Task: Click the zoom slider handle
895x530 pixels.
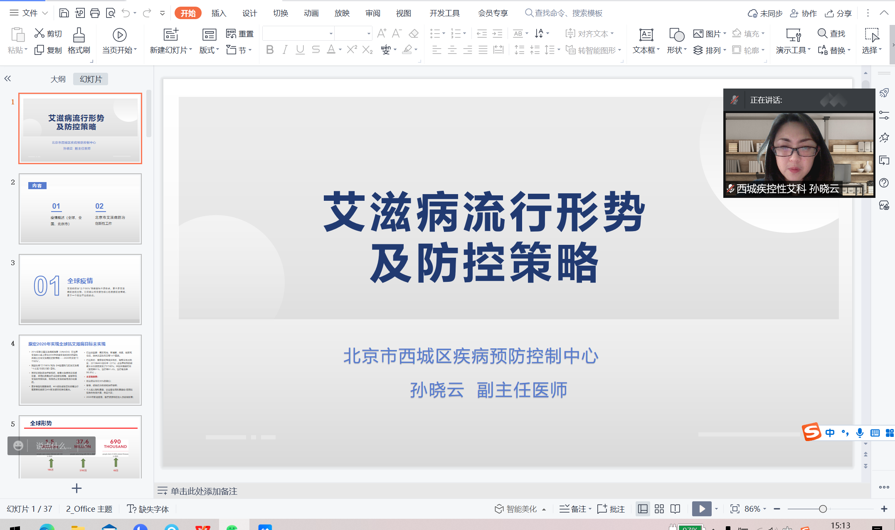Action: click(822, 509)
